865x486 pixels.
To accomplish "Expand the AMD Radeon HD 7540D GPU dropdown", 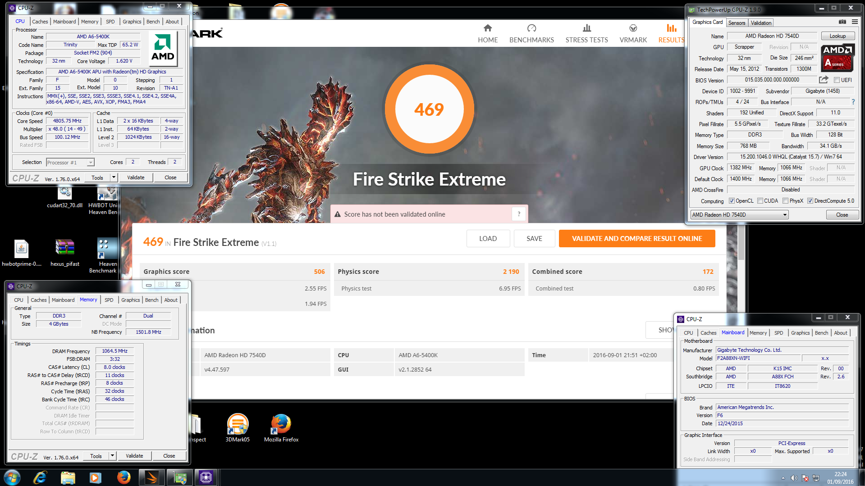I will point(785,215).
